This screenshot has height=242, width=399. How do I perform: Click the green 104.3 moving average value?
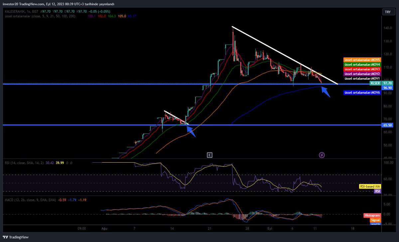[x=112, y=16]
